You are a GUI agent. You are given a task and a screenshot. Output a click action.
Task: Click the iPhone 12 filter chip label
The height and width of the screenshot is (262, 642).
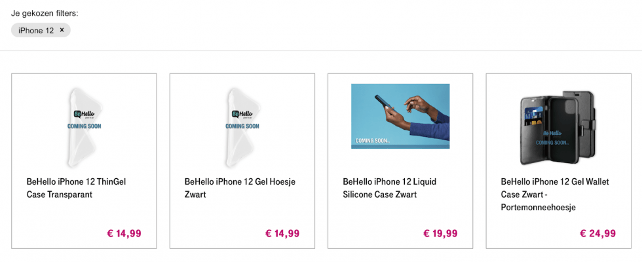(x=36, y=30)
